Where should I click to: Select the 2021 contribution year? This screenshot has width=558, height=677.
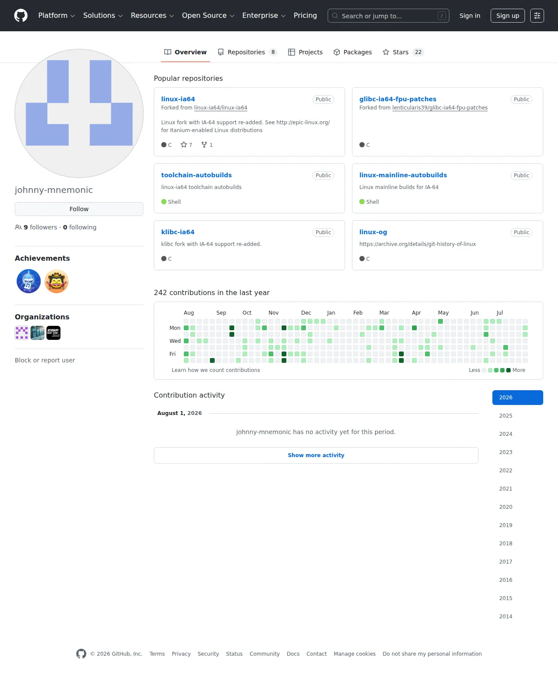click(518, 489)
